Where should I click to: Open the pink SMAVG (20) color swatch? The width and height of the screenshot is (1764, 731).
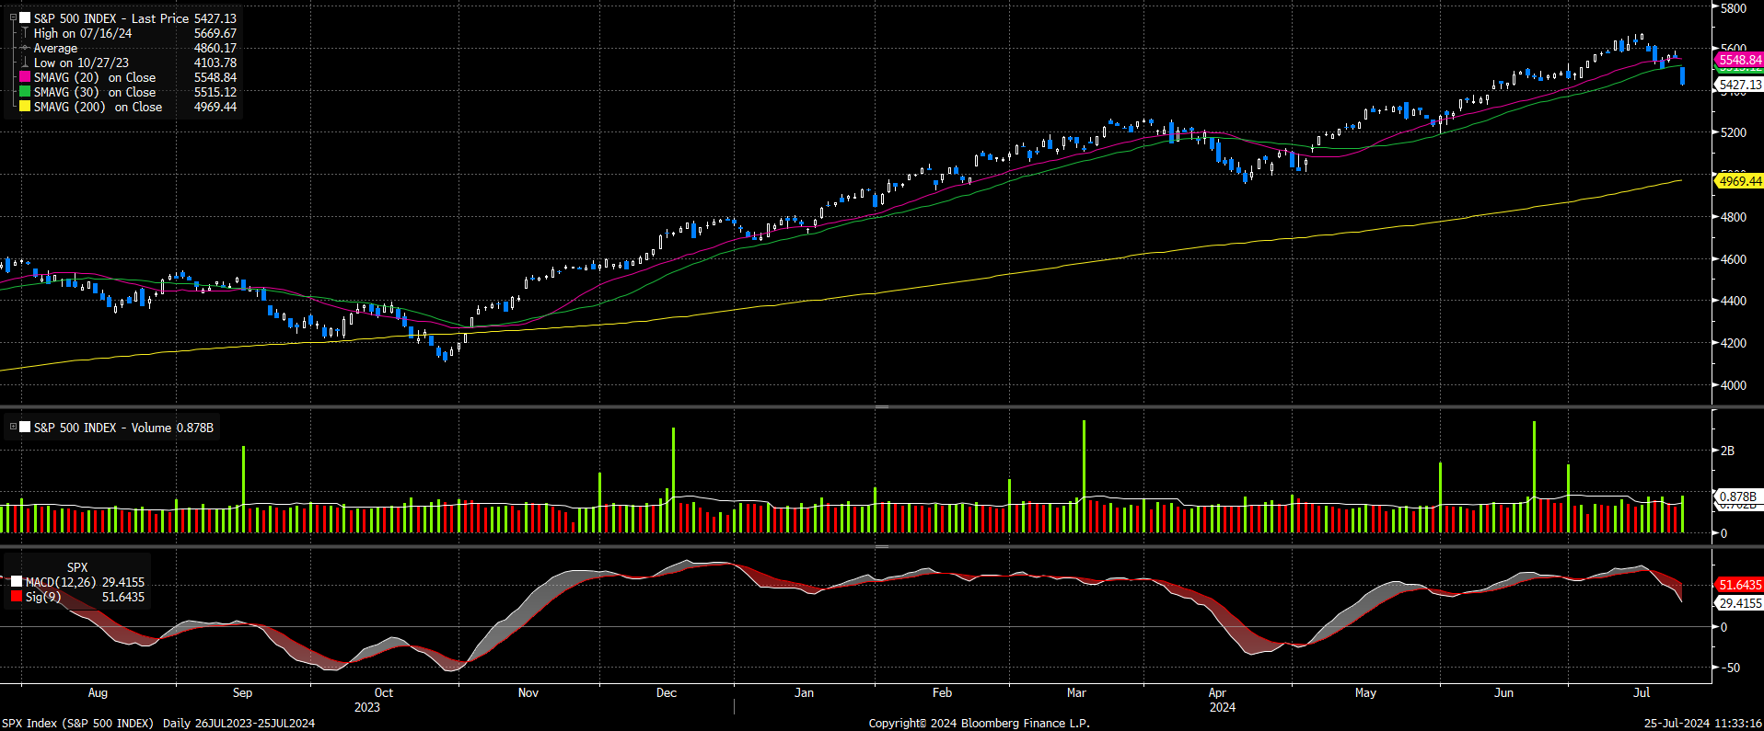[25, 77]
